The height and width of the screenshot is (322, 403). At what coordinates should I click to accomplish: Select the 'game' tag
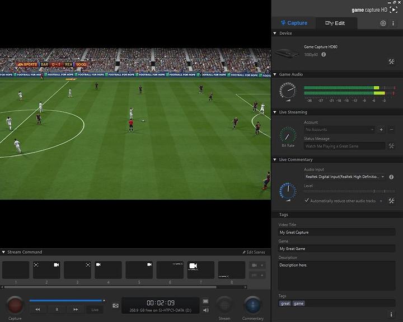pyautogui.click(x=298, y=304)
